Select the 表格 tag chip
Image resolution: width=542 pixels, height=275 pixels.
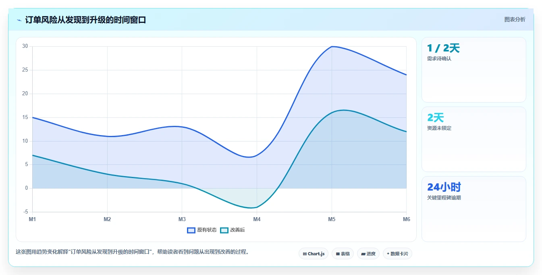(343, 254)
